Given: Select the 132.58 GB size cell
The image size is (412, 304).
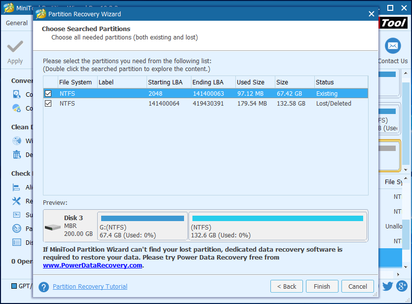Looking at the screenshot, I should (x=291, y=104).
